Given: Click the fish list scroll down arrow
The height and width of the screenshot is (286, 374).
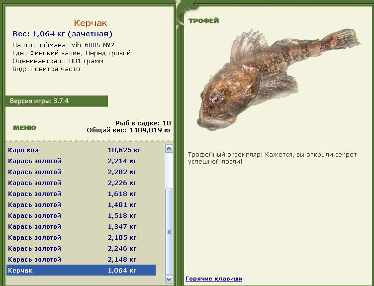Looking at the screenshot, I should point(169,279).
